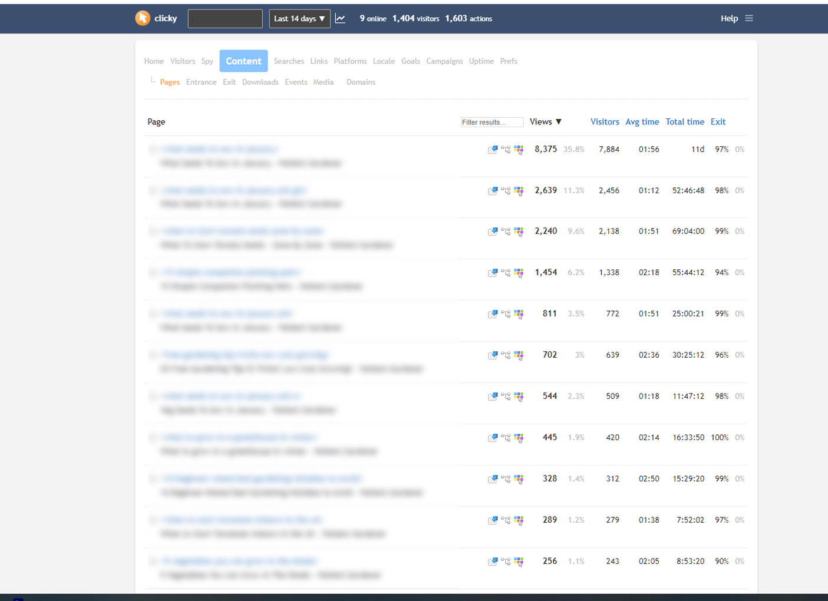This screenshot has height=601, width=828.
Task: Click heatmap icon for the 8,375 views row
Action: click(519, 150)
